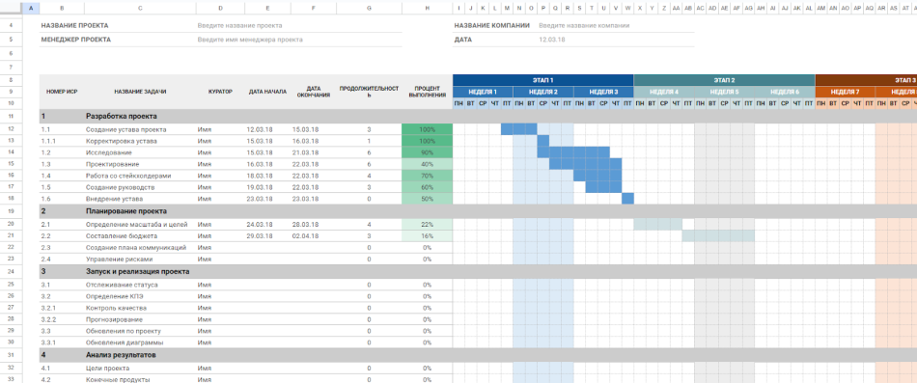The height and width of the screenshot is (383, 917).
Task: Click the 'ПРОЦЕНТ ВЫПОЛНЕНИЯ' column heading
Action: point(428,92)
